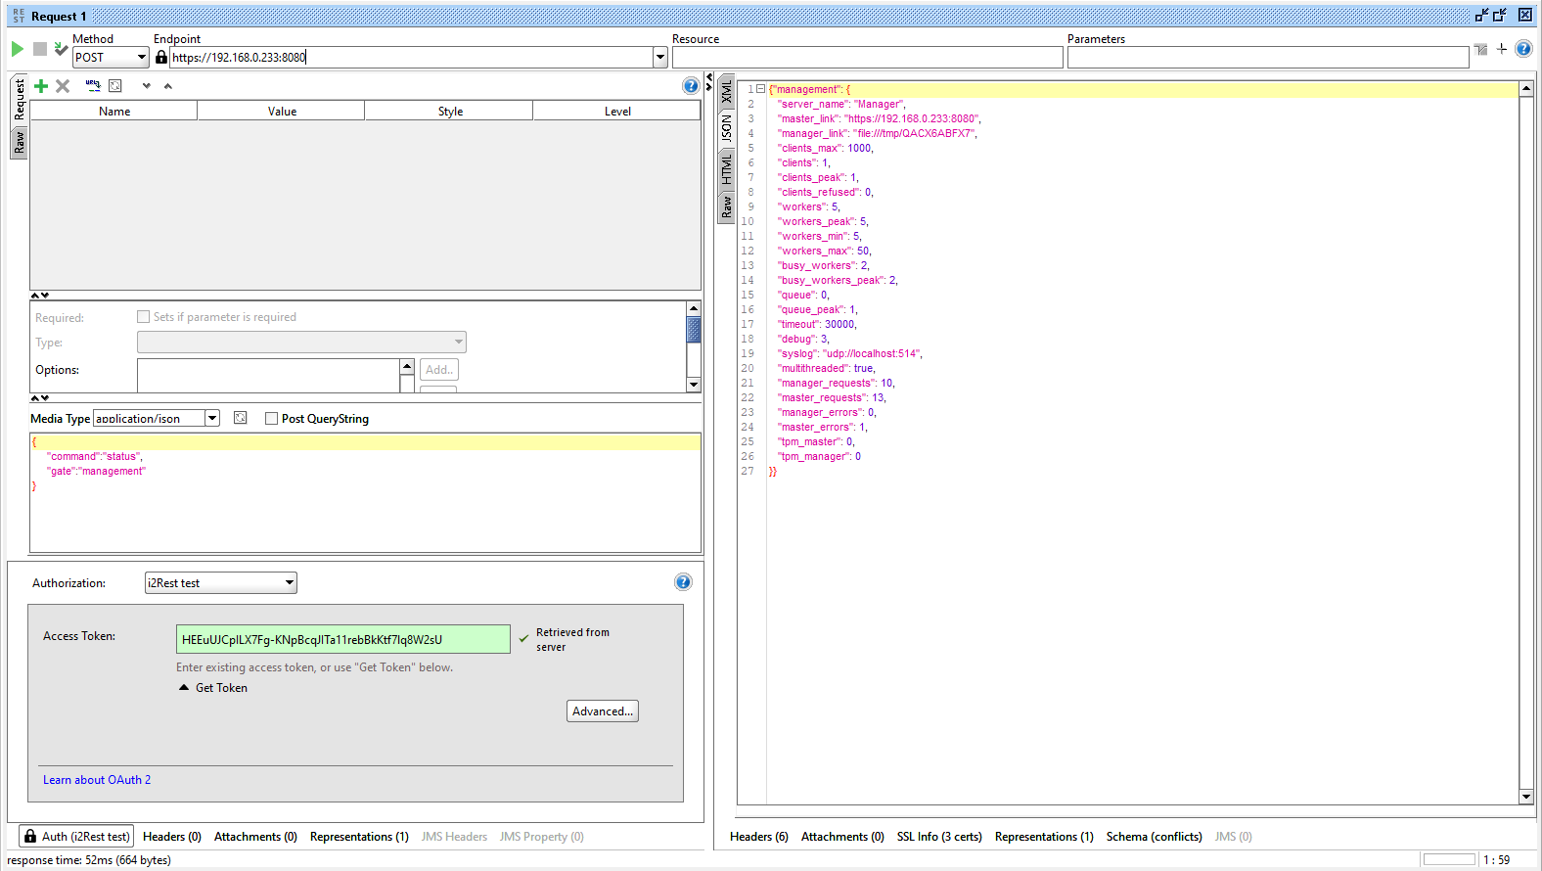Image resolution: width=1542 pixels, height=871 pixels.
Task: Click the second restore-style icon in the title bar
Action: (x=1500, y=15)
